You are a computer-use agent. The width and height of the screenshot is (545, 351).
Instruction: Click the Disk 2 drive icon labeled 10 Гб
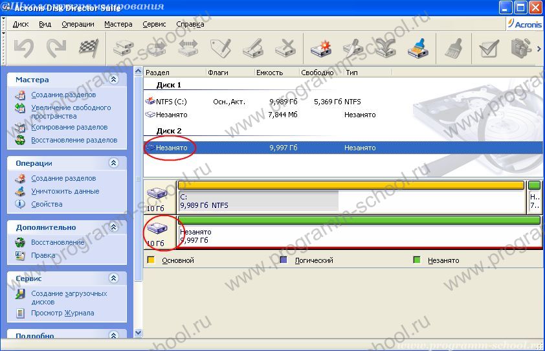157,228
